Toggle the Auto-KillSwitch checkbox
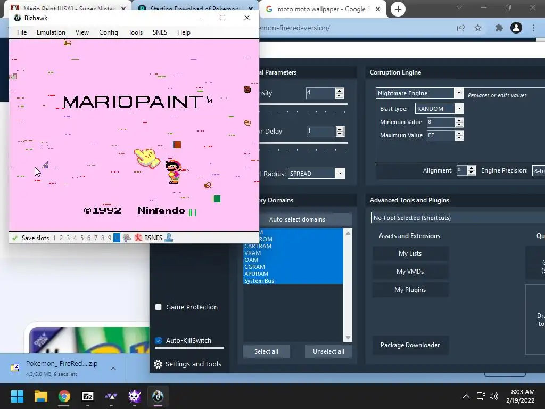Image resolution: width=545 pixels, height=409 pixels. [x=159, y=340]
